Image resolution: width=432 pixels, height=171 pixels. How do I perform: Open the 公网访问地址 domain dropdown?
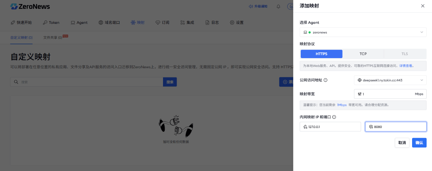point(390,80)
